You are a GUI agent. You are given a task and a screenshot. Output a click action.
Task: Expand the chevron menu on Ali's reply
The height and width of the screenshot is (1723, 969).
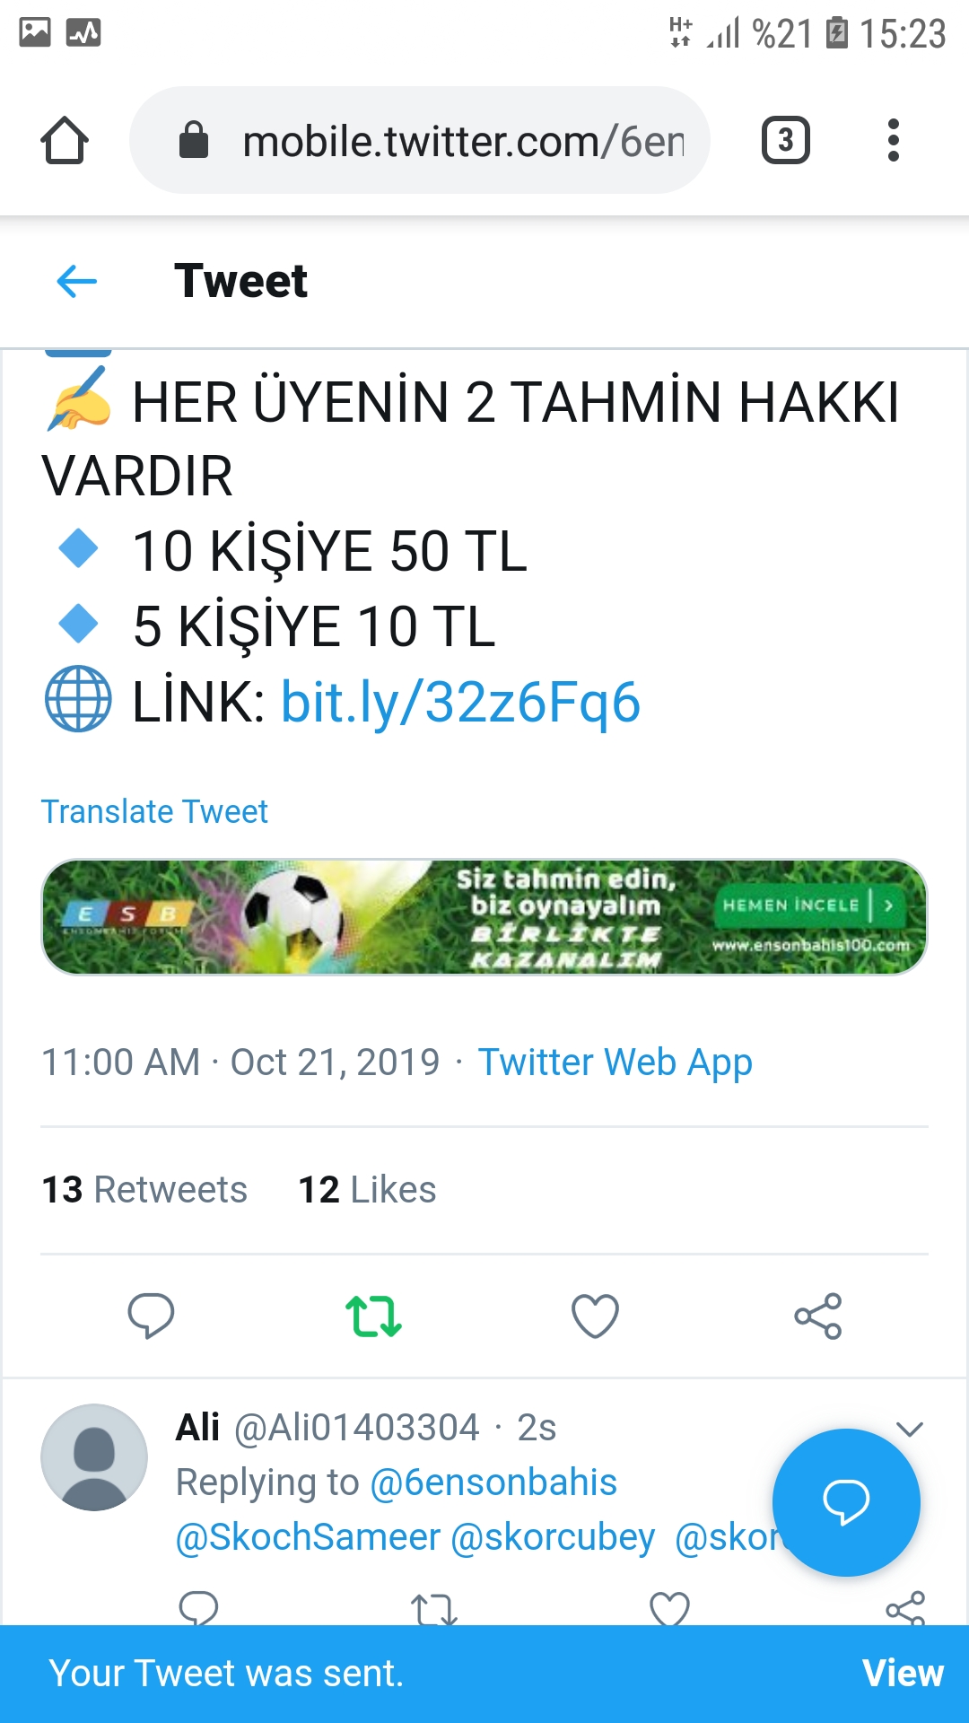tap(910, 1429)
